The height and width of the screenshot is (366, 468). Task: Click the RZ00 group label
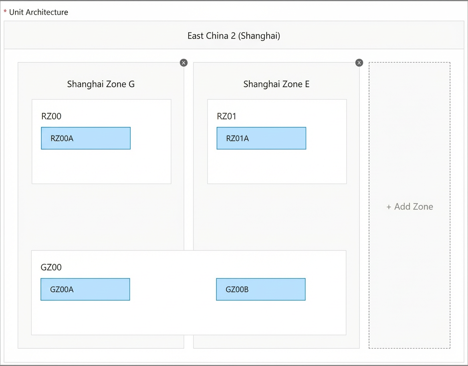click(51, 116)
